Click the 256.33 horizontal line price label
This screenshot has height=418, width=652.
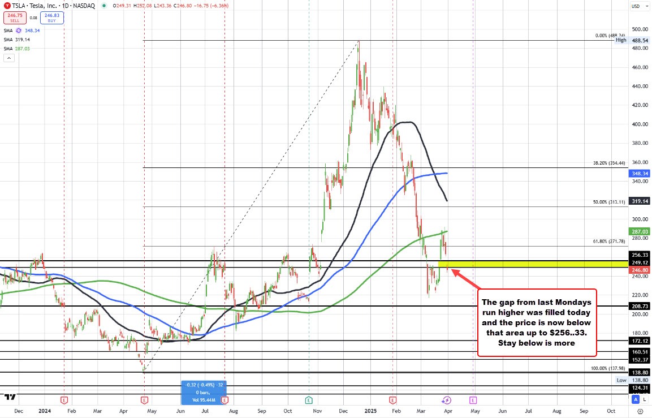pos(639,255)
